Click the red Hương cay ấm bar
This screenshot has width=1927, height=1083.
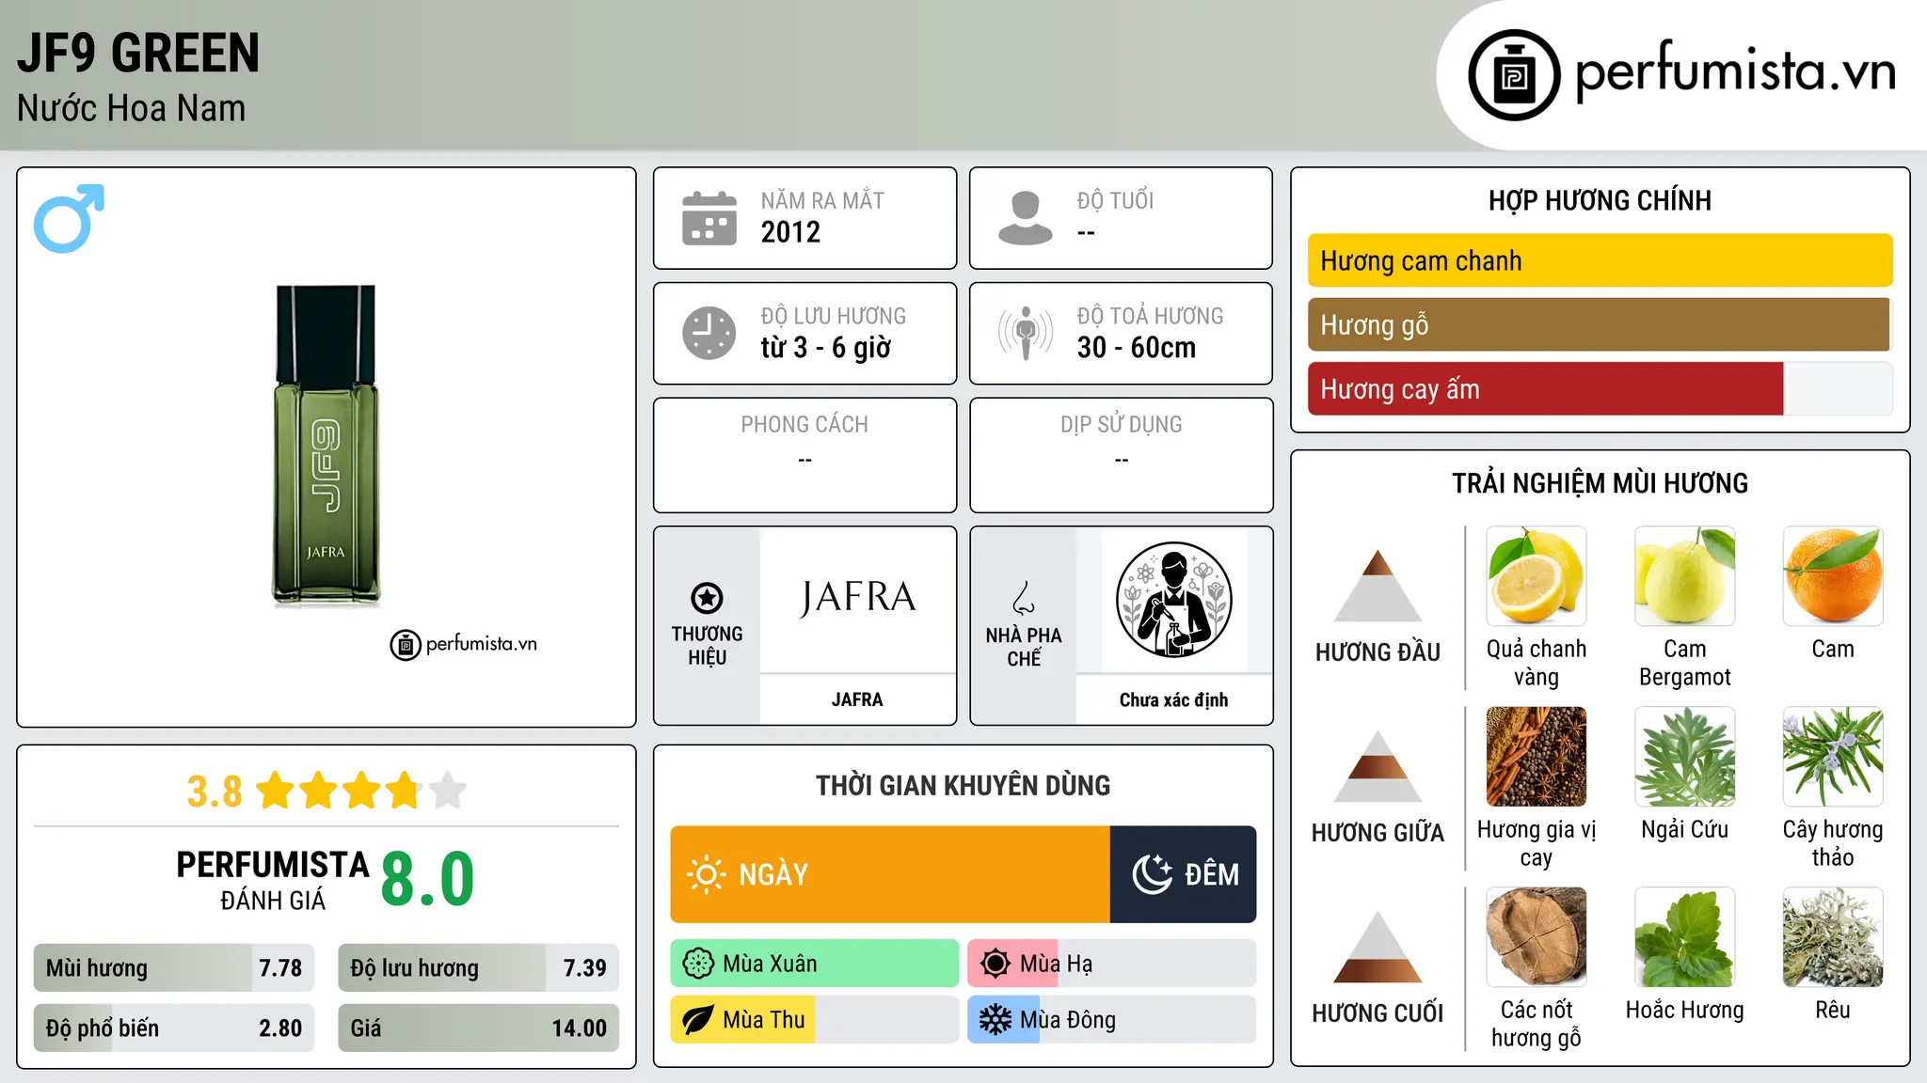tap(1545, 388)
